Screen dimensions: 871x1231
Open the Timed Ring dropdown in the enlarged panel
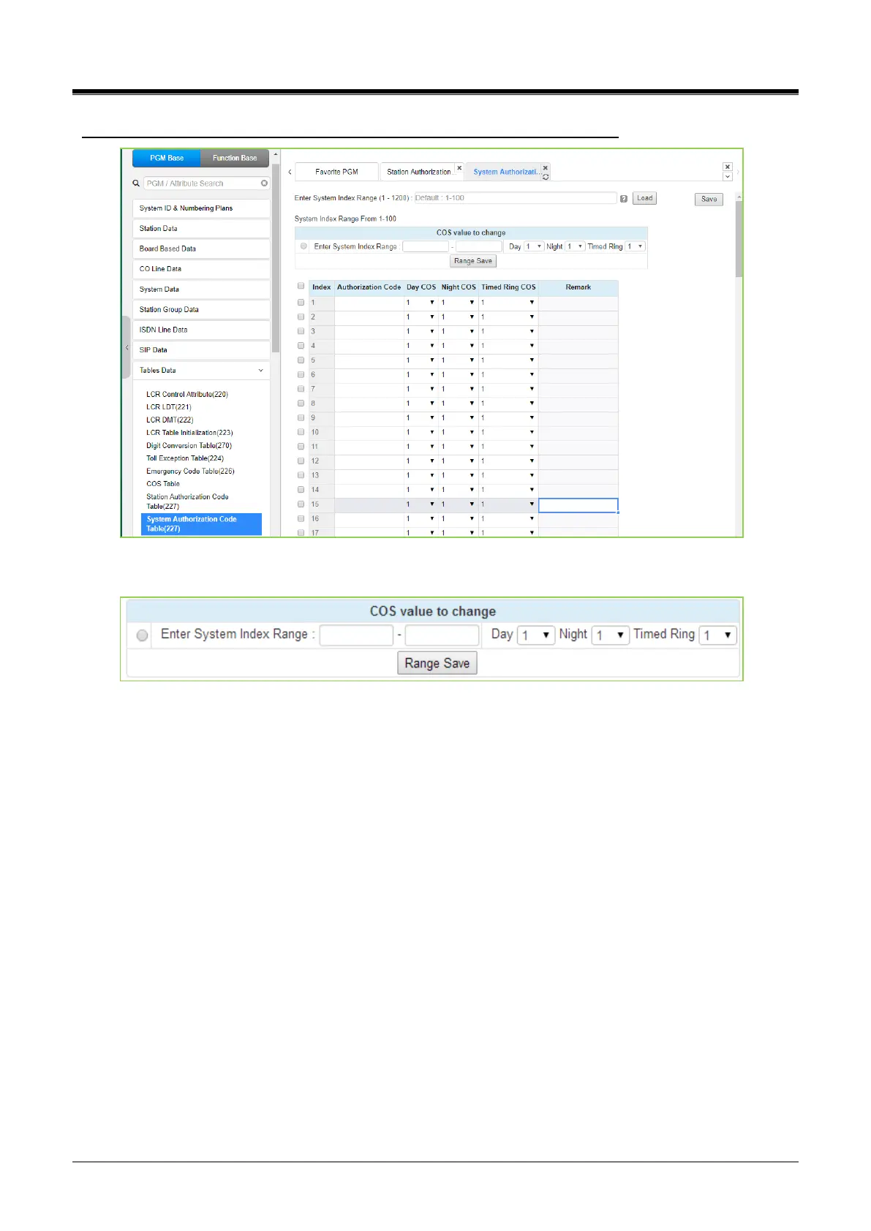pos(717,635)
